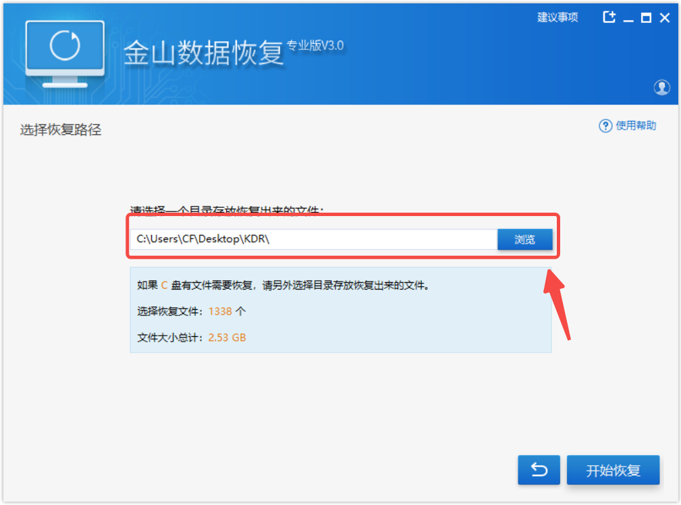Open the user account avatar icon

pyautogui.click(x=661, y=87)
